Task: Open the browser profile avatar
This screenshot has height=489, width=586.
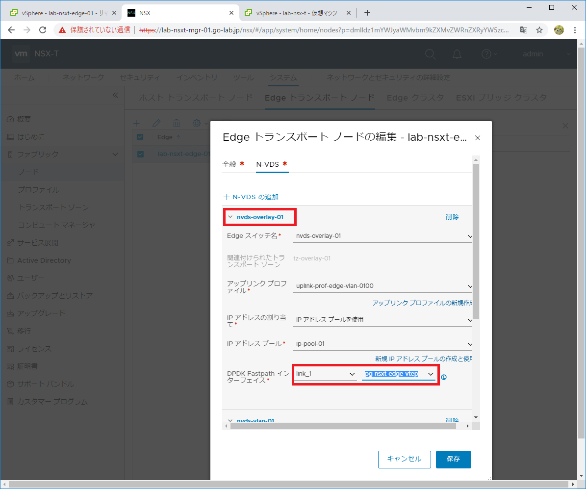Action: (x=559, y=30)
